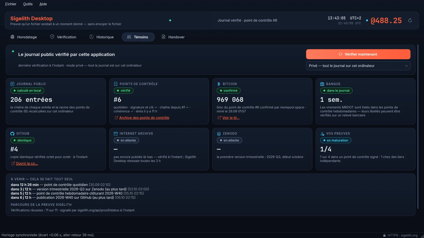424x238 pixels.
Task: Follow the Ouvrir la co... link
Action: coord(27,163)
